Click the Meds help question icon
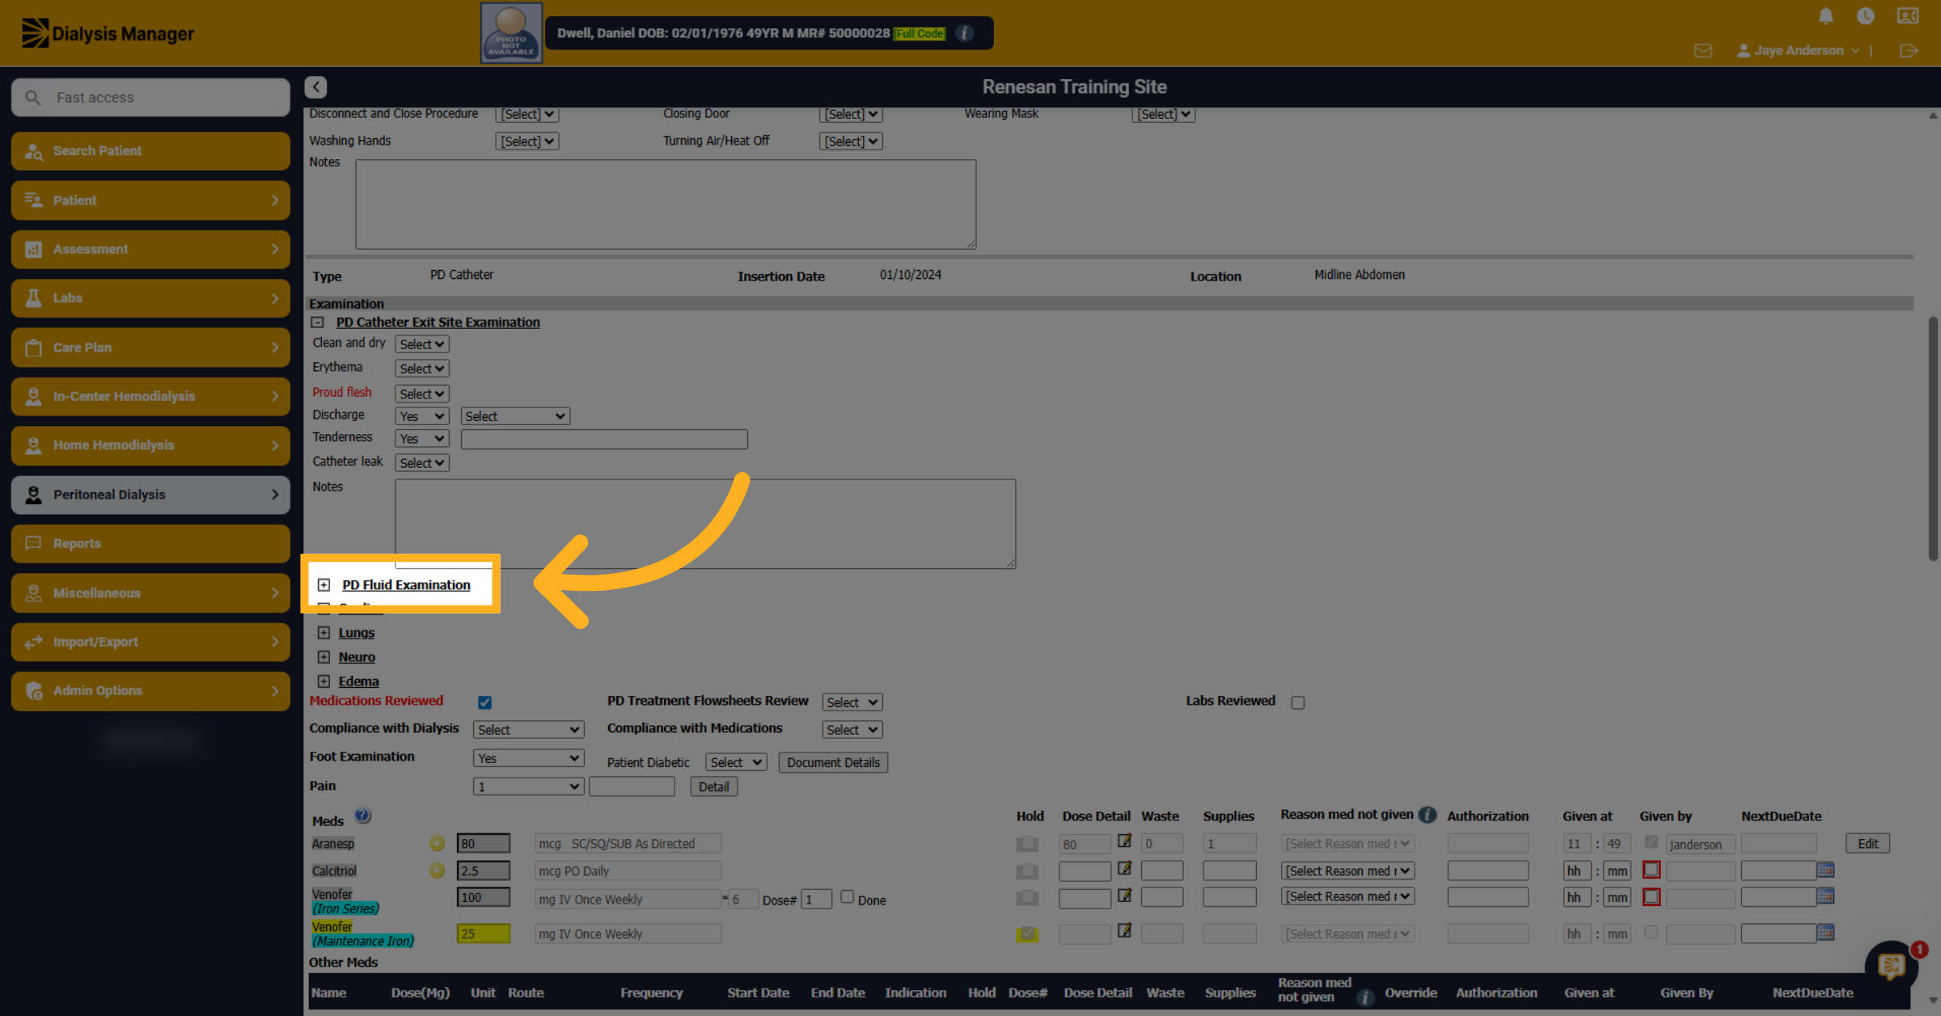1941x1016 pixels. (363, 816)
